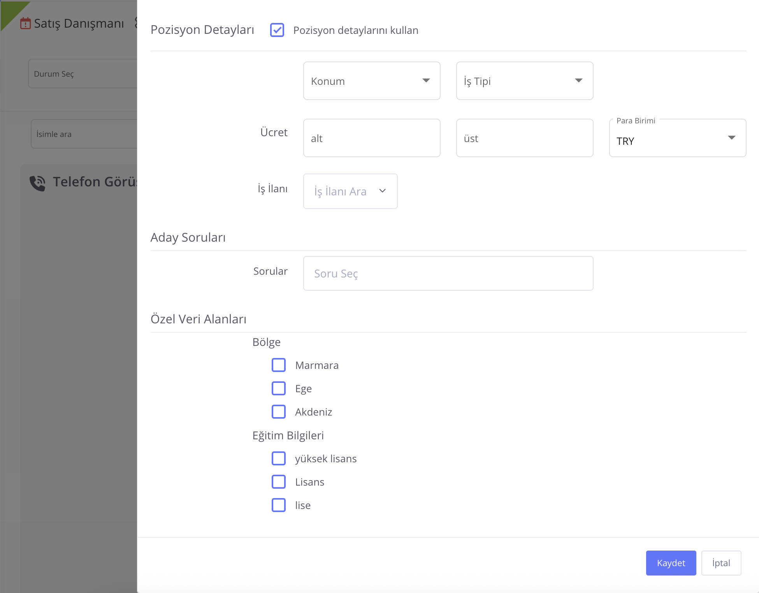759x593 pixels.
Task: Uncheck Pozisyon detaylarını kullan checkbox
Action: coord(277,30)
